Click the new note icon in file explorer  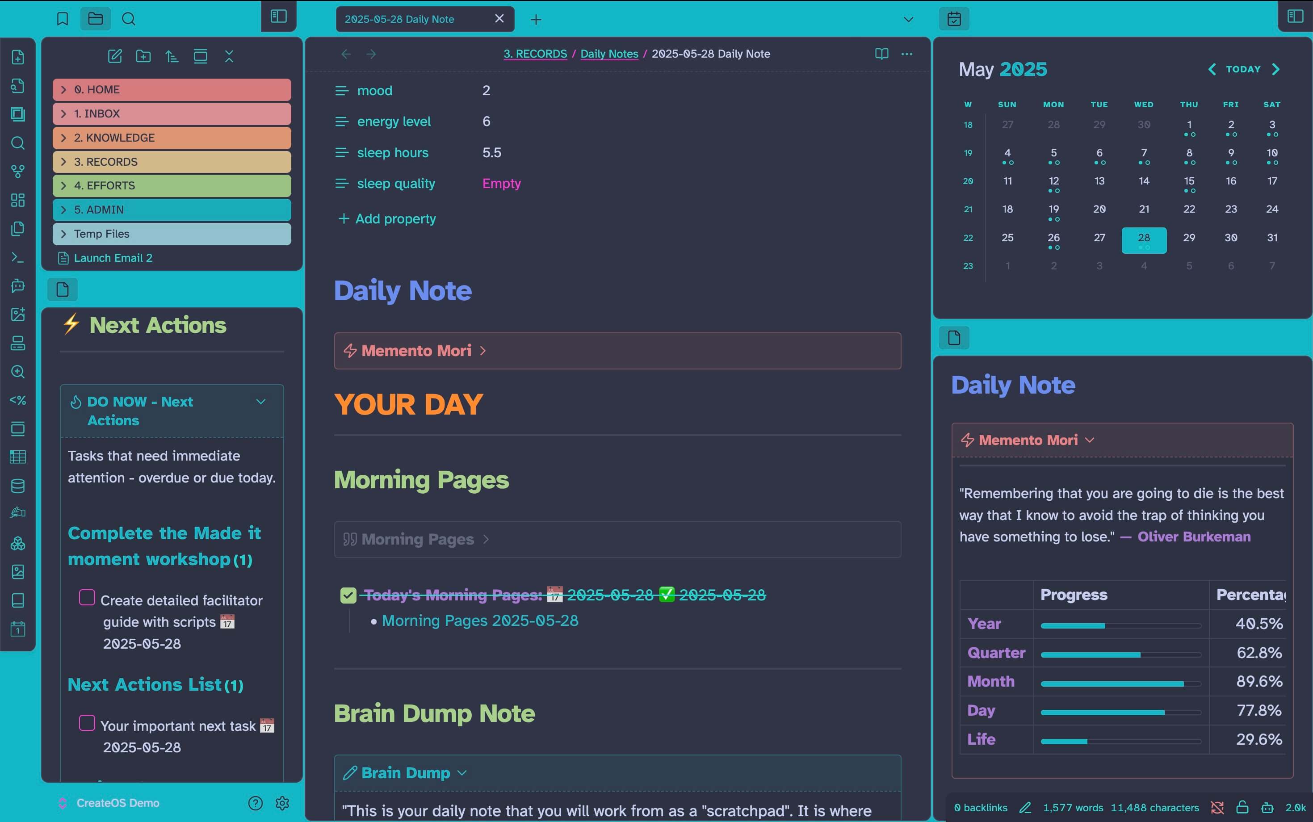[115, 56]
